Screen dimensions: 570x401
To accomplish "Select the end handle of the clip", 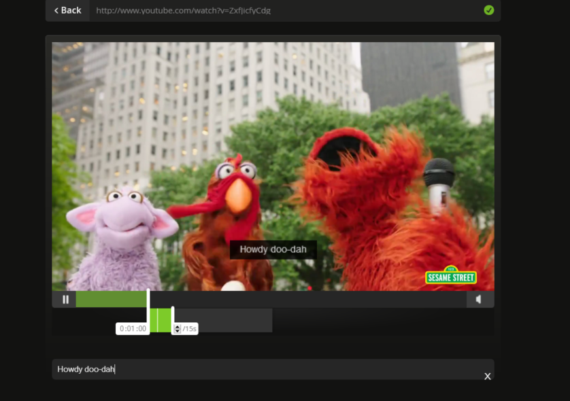I will (x=173, y=315).
